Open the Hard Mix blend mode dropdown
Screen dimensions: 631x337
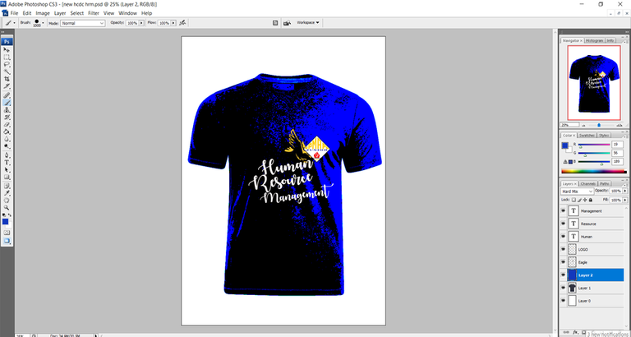pos(577,191)
